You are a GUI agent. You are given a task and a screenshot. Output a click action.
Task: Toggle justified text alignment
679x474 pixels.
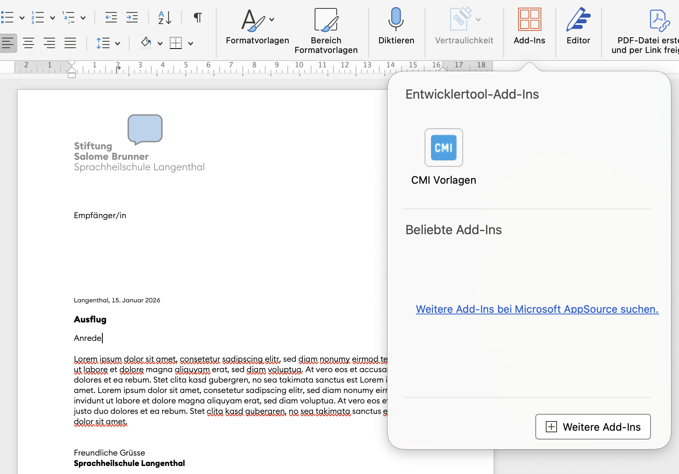click(70, 43)
